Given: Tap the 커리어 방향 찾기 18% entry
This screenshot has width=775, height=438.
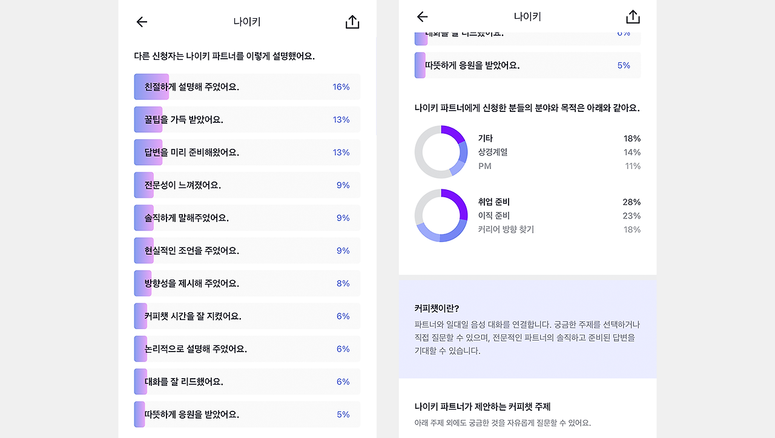Looking at the screenshot, I should (x=557, y=229).
